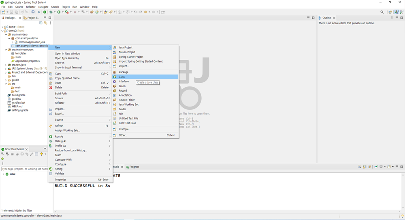
Task: Open the Refactor menu in menu bar
Action: tap(31, 7)
